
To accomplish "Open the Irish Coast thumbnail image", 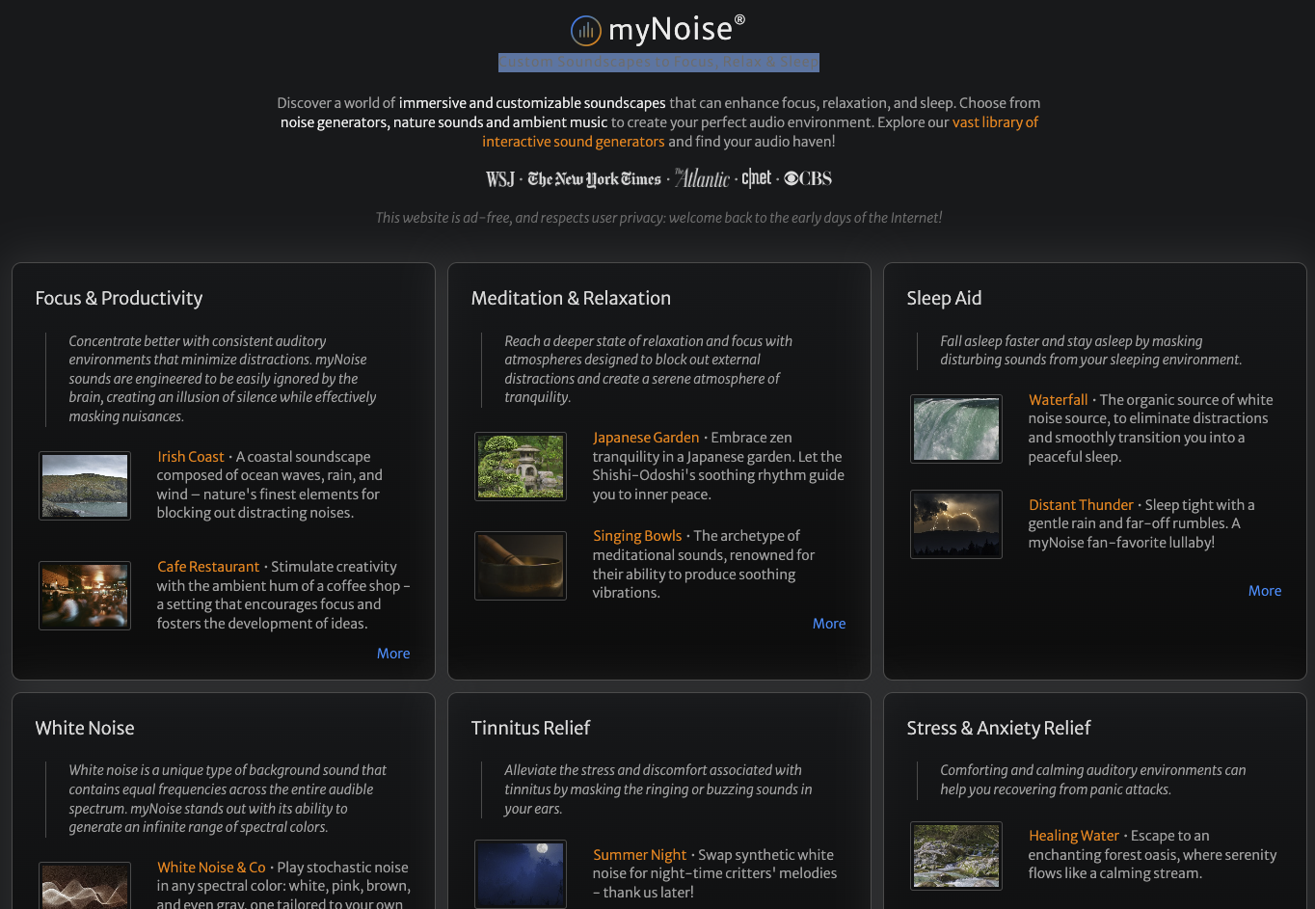I will tap(85, 486).
